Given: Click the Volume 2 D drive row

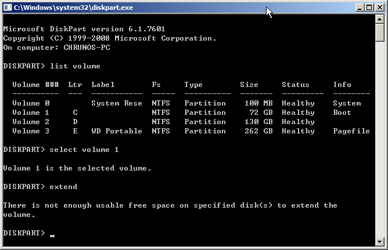Looking at the screenshot, I should pos(186,122).
